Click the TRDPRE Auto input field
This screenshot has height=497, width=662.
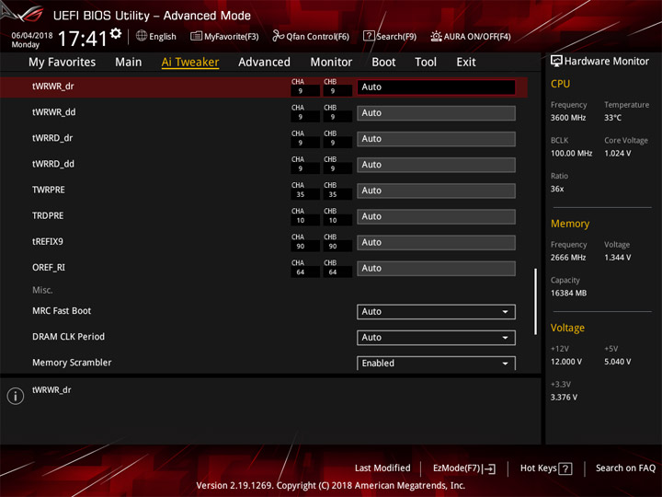pyautogui.click(x=436, y=217)
